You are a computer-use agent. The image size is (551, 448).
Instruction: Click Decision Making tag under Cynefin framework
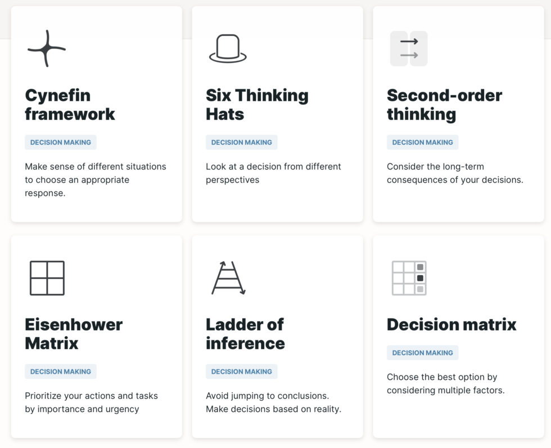pyautogui.click(x=61, y=142)
